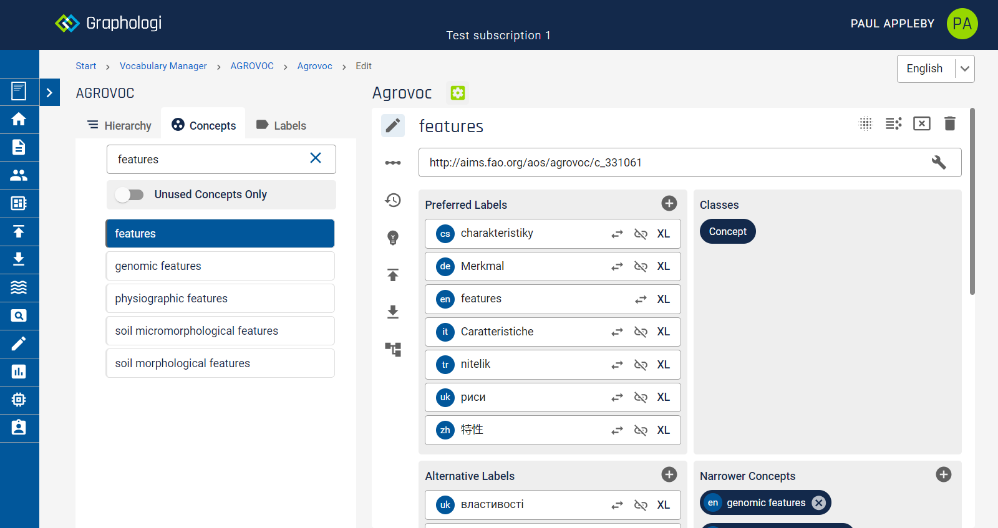Click the concept hierarchy tree icon
Screen dimensions: 998x528
[x=393, y=349]
